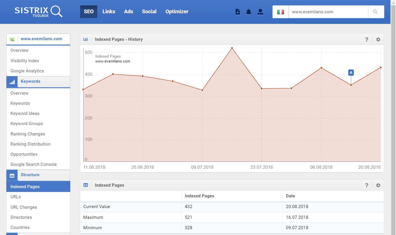Open the add document icon in header
396x235 pixels.
click(x=238, y=12)
